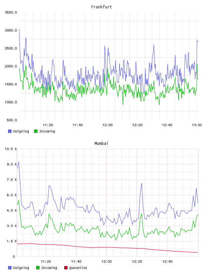Viewport: 203px width, 273px height.
Task: Click the Frankfurt chart title
Action: (101, 7)
